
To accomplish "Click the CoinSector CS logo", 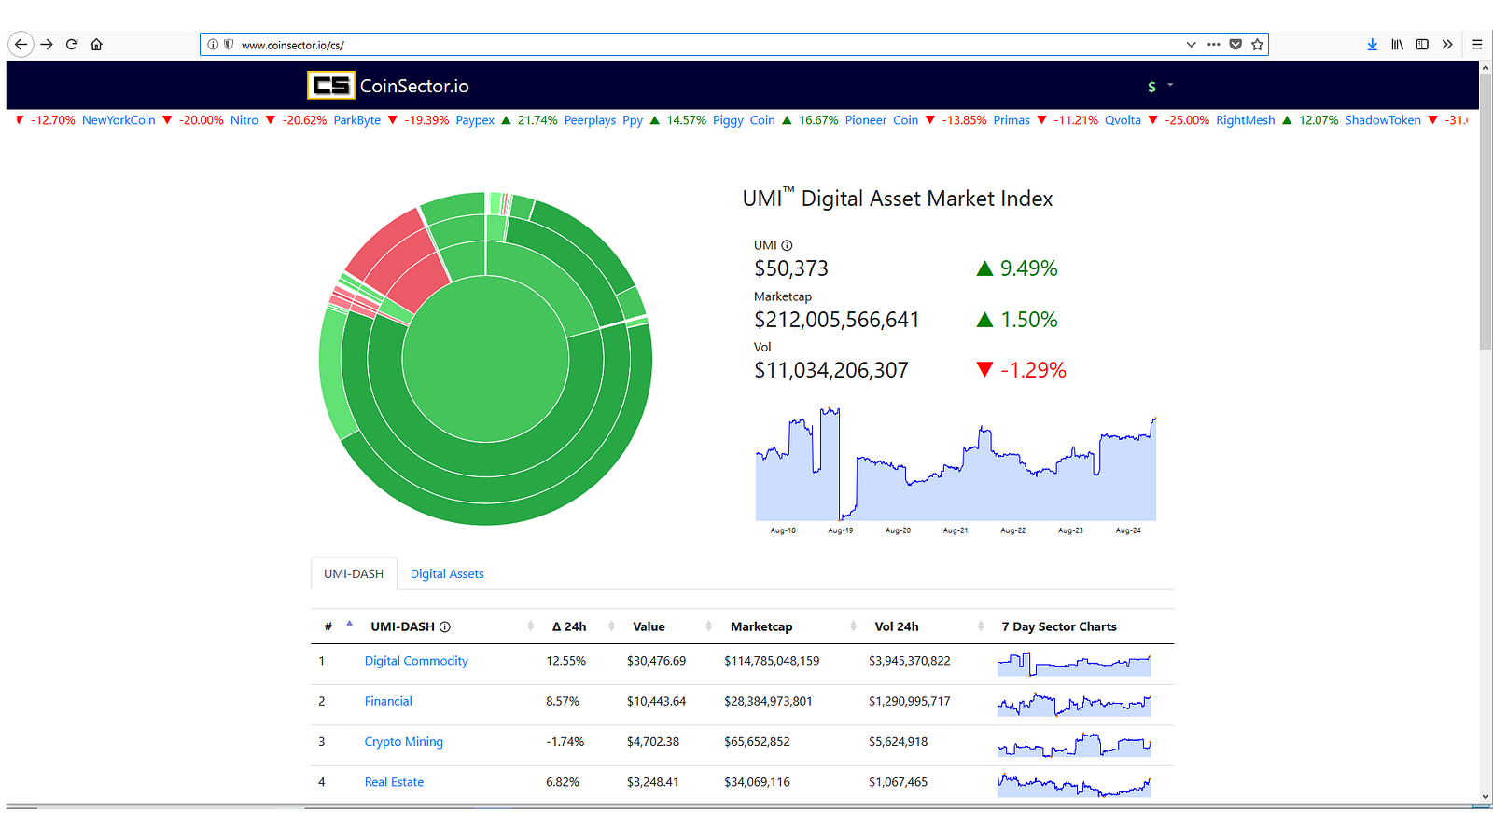I will [x=330, y=86].
